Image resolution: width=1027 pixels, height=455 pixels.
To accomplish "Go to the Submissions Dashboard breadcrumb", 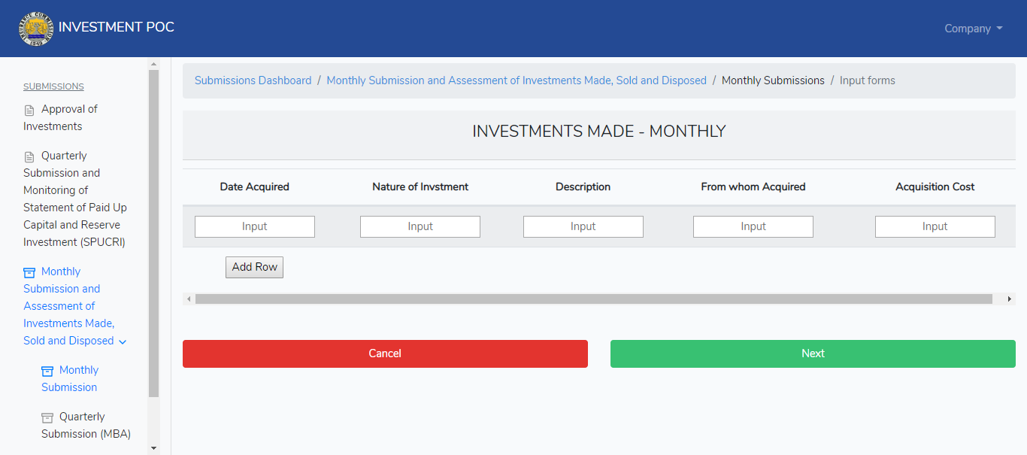I will click(x=253, y=80).
